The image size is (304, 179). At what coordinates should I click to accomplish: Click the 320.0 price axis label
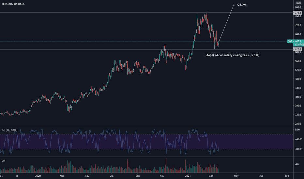pos(298,115)
